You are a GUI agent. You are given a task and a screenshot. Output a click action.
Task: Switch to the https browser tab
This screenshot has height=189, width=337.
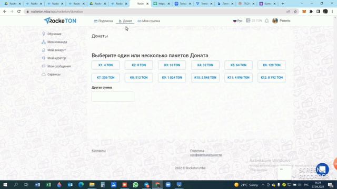[162, 4]
